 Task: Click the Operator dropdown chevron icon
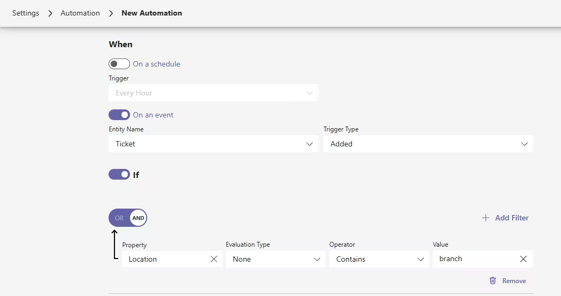point(421,259)
